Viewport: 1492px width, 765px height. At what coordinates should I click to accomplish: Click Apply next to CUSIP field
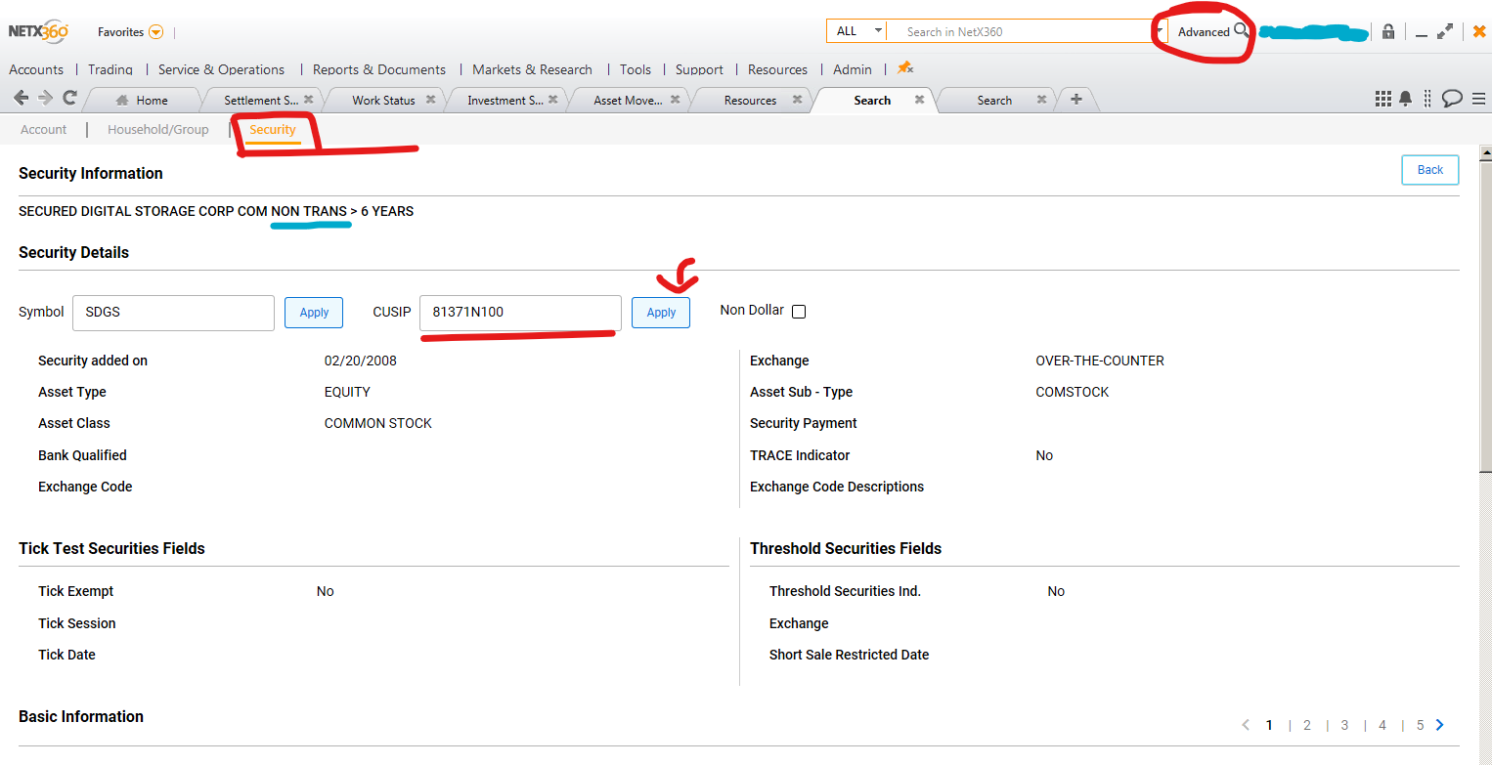[x=661, y=313]
